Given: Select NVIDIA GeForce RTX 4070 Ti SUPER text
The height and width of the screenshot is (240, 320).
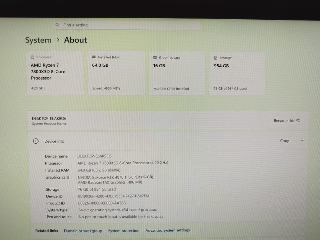Looking at the screenshot, I should click(115, 177).
